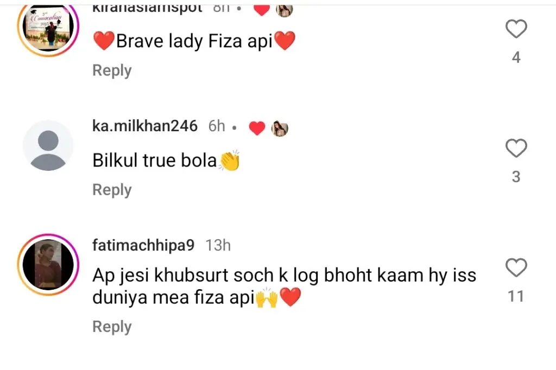The height and width of the screenshot is (370, 556).
Task: View the 3 likes on ka.milkhan246 comment
Action: pos(516,177)
